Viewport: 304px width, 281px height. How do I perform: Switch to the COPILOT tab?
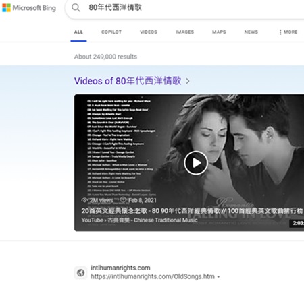(x=111, y=32)
